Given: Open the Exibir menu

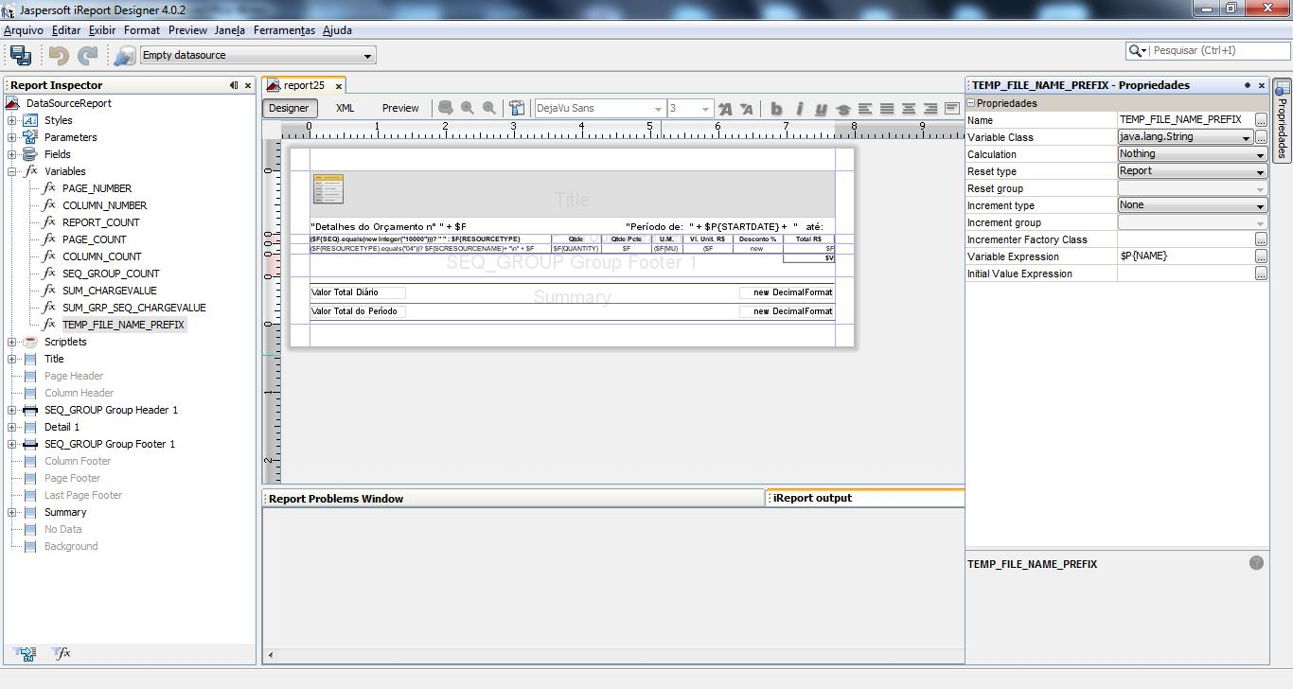Looking at the screenshot, I should 102,30.
